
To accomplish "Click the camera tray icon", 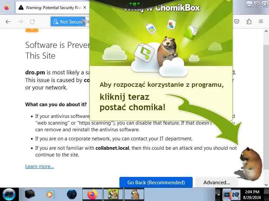I will click(x=236, y=195).
